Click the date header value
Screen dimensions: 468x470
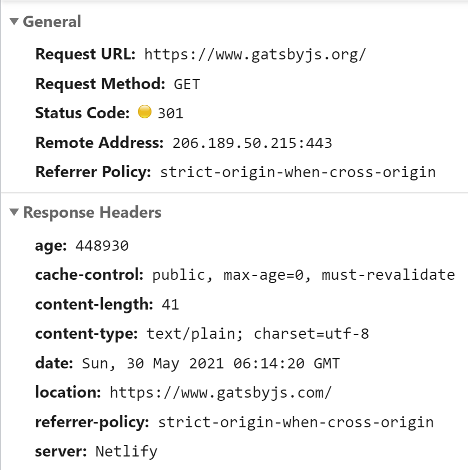[x=210, y=363]
